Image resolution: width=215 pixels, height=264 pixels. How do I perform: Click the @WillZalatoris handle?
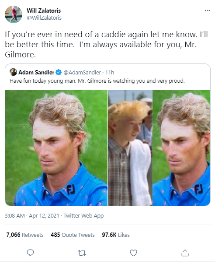44,18
